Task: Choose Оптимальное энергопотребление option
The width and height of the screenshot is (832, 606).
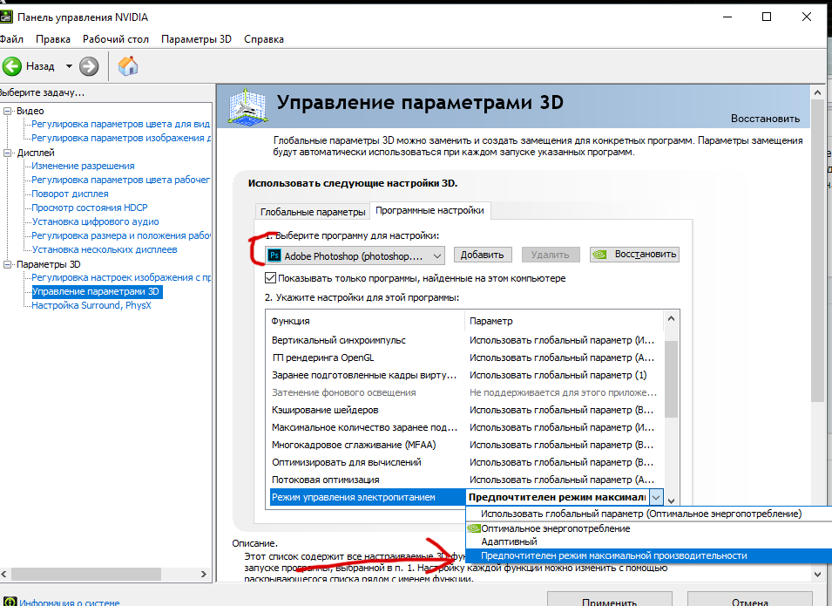Action: click(x=648, y=528)
